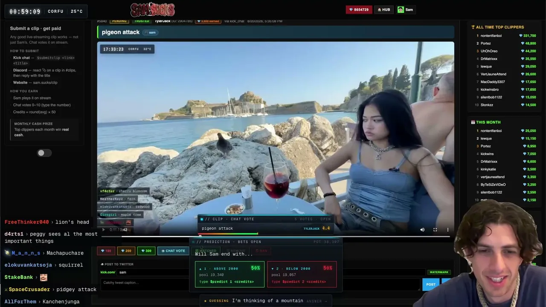The height and width of the screenshot is (307, 546).
Task: Open the Sam profile menu
Action: click(406, 9)
